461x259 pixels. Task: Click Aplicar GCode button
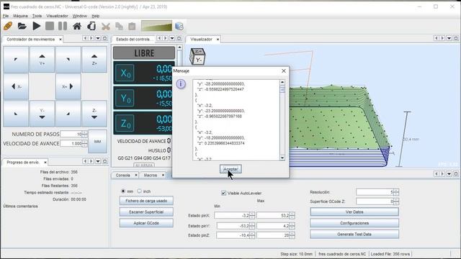pos(146,223)
